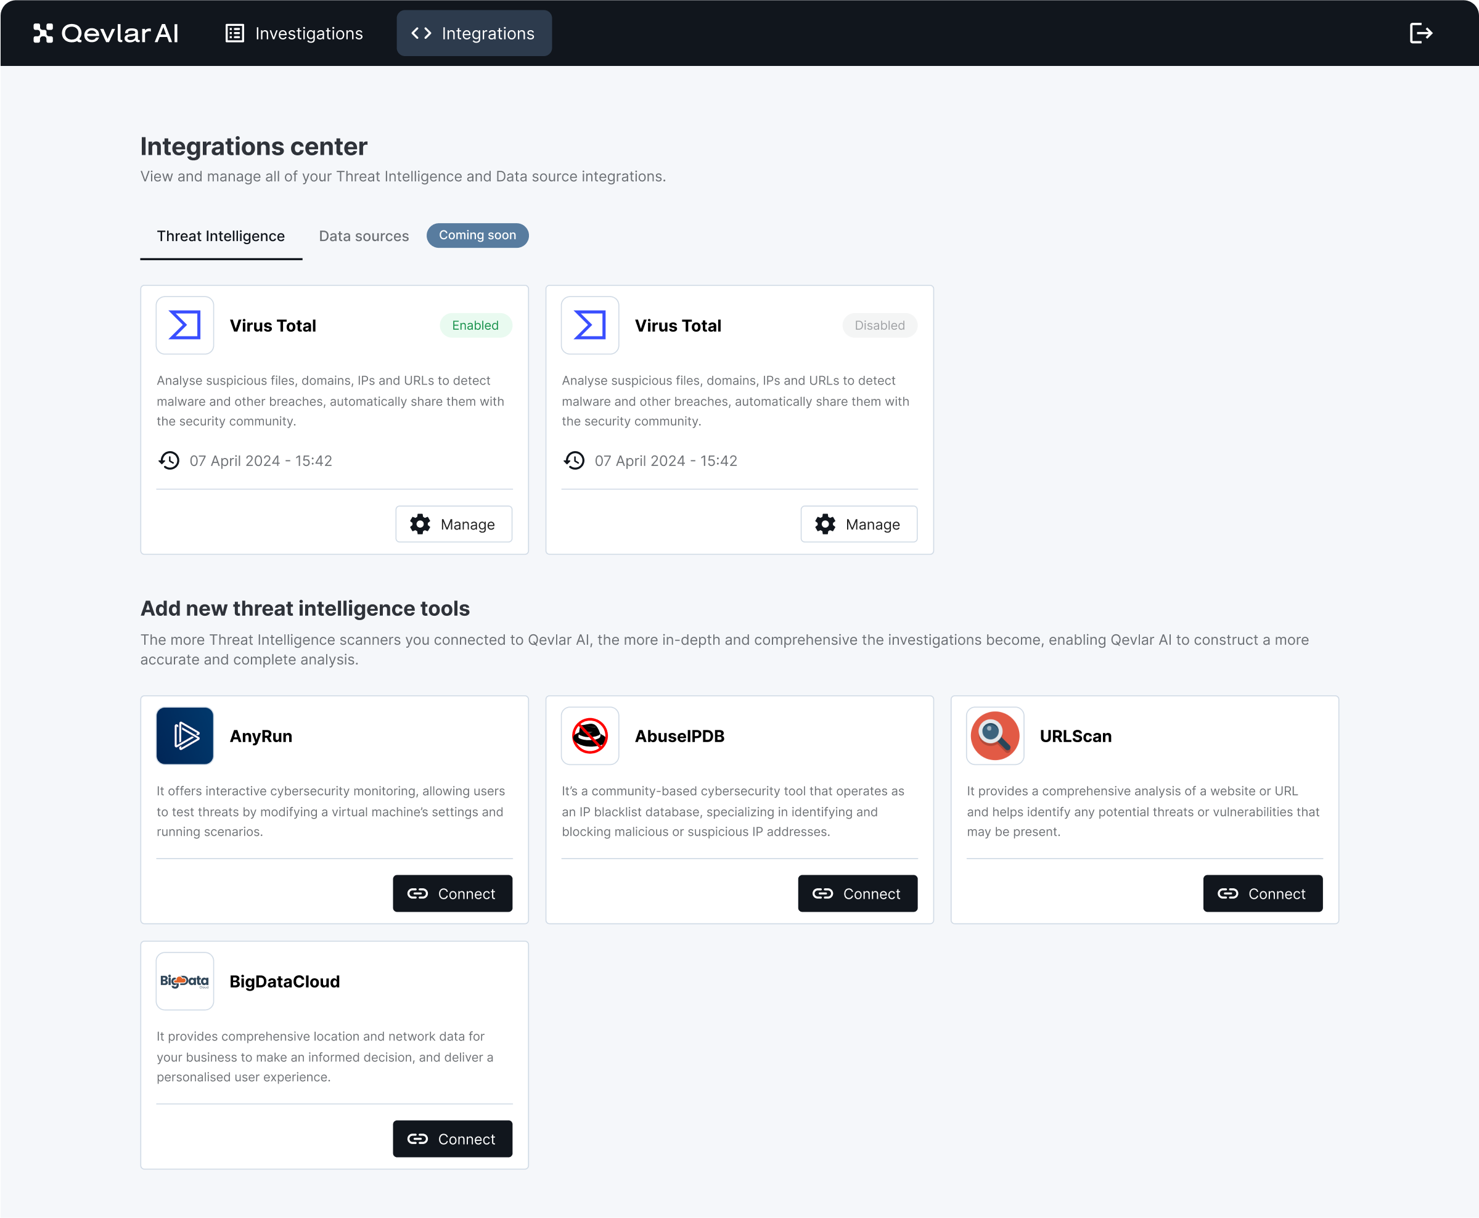The height and width of the screenshot is (1218, 1479).
Task: Click the Virus Total integration logo
Action: [x=184, y=325]
